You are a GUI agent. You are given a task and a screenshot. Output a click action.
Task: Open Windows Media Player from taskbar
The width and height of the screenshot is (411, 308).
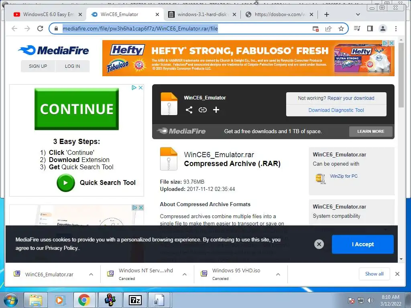pyautogui.click(x=59, y=300)
